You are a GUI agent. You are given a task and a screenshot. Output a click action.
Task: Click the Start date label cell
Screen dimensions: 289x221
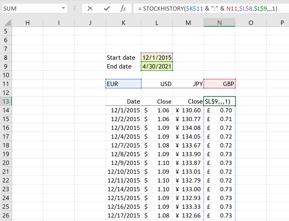click(121, 57)
